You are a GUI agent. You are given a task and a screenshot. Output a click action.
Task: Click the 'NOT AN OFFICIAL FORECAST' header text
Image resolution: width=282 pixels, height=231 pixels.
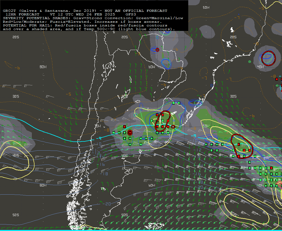(136, 11)
